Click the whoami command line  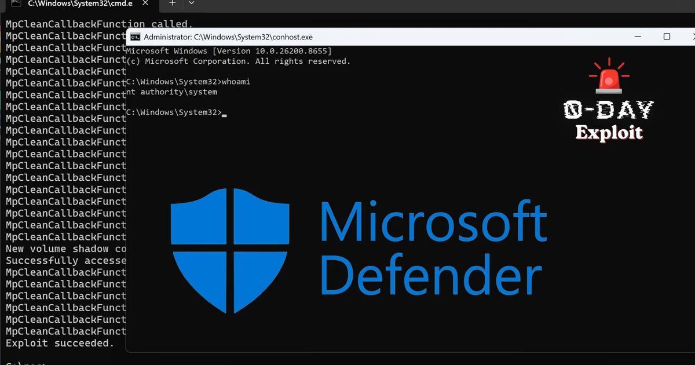188,82
